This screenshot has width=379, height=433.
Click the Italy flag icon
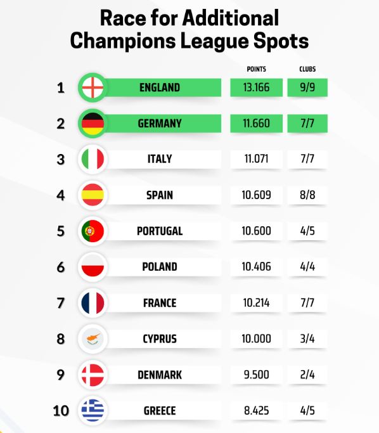tap(93, 159)
